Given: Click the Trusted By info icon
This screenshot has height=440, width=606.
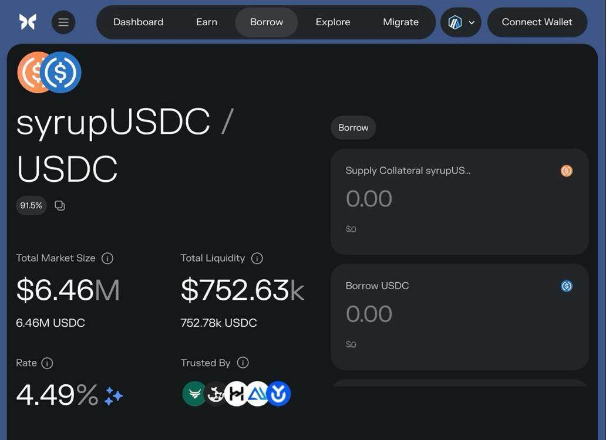Looking at the screenshot, I should (243, 363).
